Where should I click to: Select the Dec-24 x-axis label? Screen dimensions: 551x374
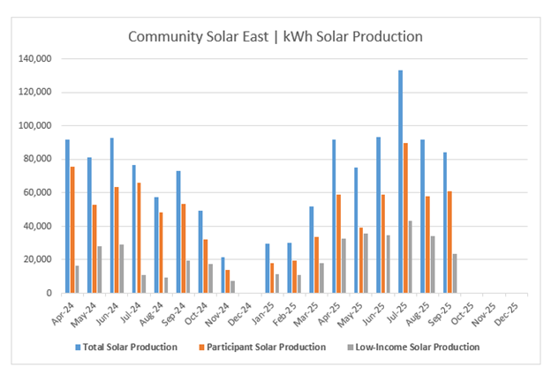coord(245,310)
